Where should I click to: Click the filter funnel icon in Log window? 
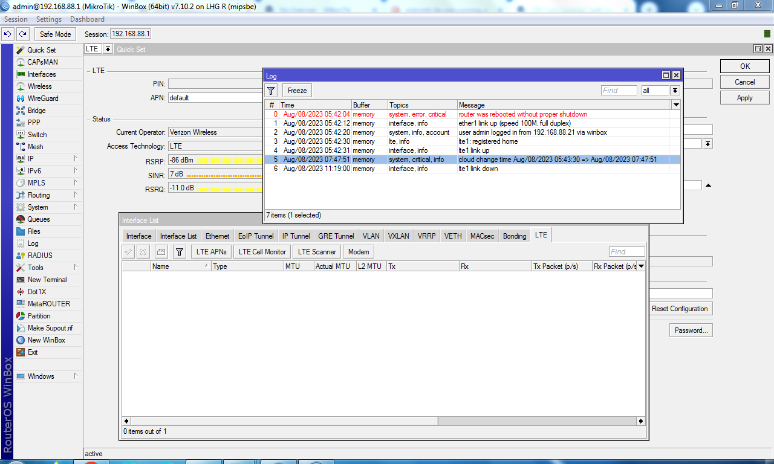point(271,91)
